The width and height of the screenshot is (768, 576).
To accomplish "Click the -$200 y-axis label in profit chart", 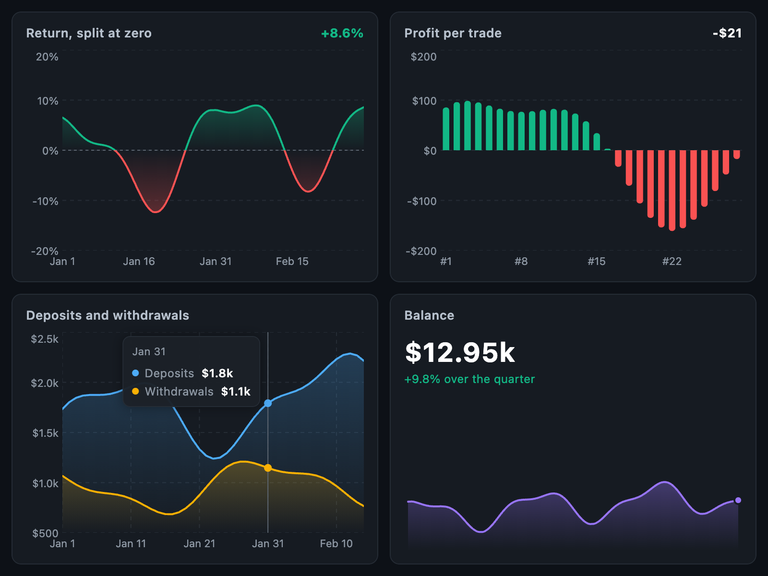I will (421, 251).
